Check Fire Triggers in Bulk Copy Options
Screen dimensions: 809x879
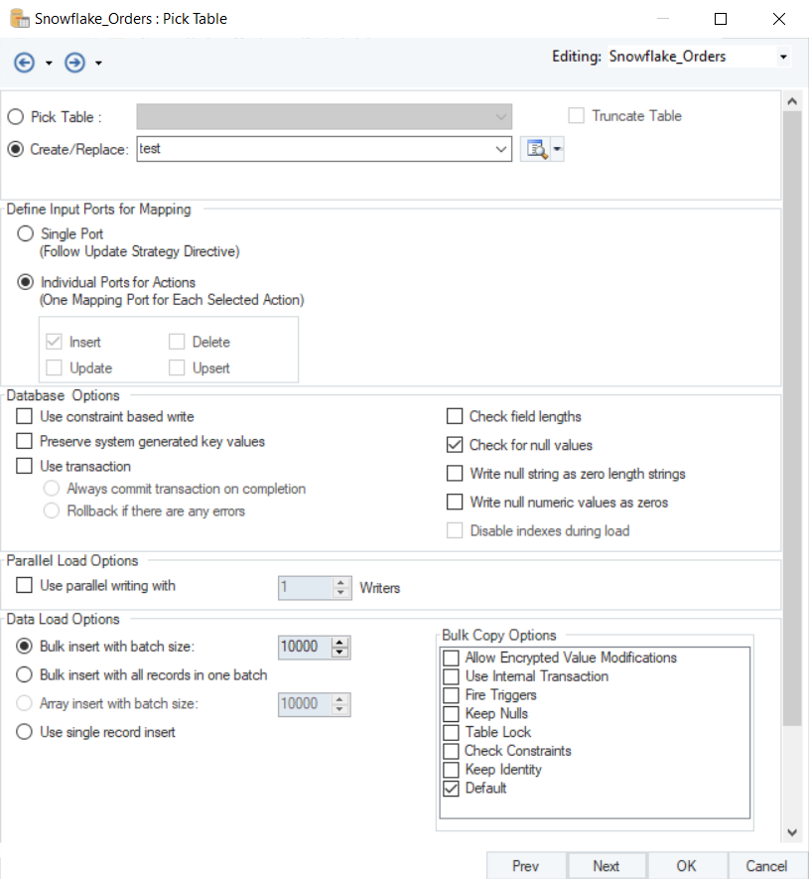click(x=452, y=695)
